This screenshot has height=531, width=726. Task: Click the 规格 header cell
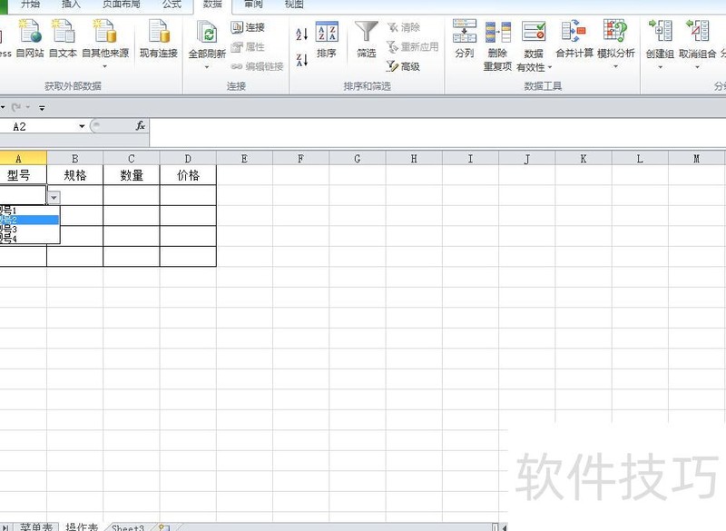75,175
